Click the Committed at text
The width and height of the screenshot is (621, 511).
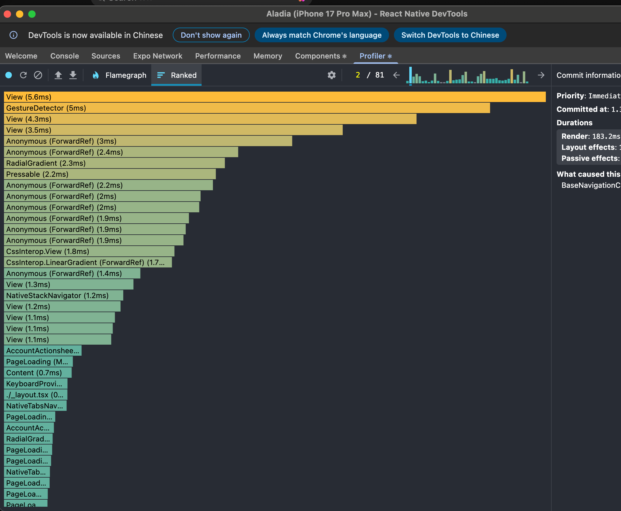(x=583, y=109)
